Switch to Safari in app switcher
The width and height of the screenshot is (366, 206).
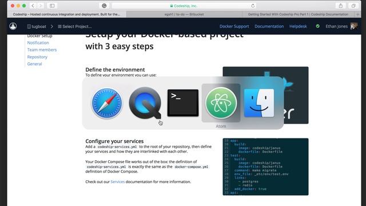point(107,103)
